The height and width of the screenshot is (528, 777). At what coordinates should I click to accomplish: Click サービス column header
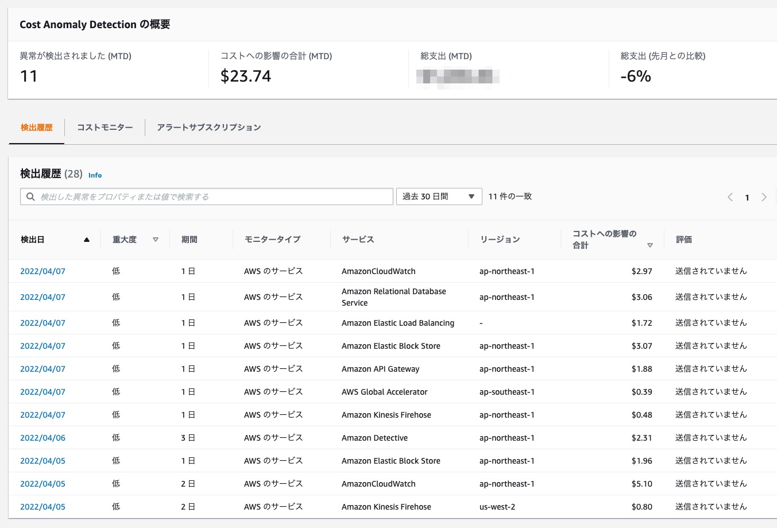click(x=358, y=240)
